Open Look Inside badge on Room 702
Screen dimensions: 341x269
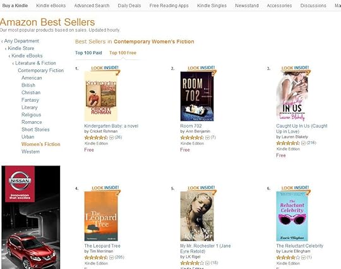pos(201,68)
